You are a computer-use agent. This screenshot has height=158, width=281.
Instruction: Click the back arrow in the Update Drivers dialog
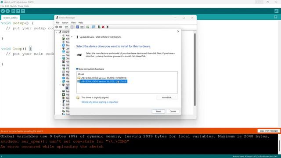coord(72,37)
